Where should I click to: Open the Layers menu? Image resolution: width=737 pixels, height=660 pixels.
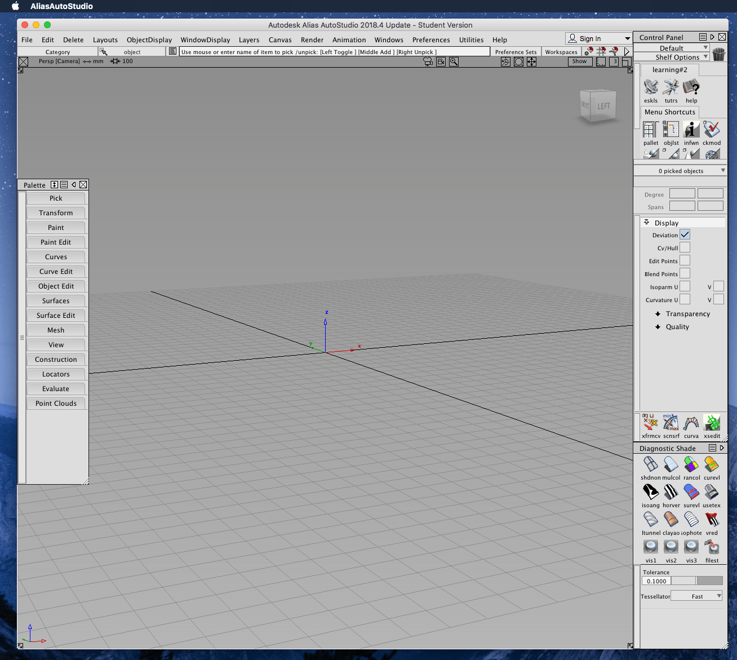249,40
